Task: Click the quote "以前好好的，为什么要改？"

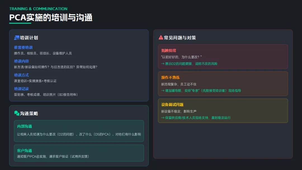Action: point(181,57)
